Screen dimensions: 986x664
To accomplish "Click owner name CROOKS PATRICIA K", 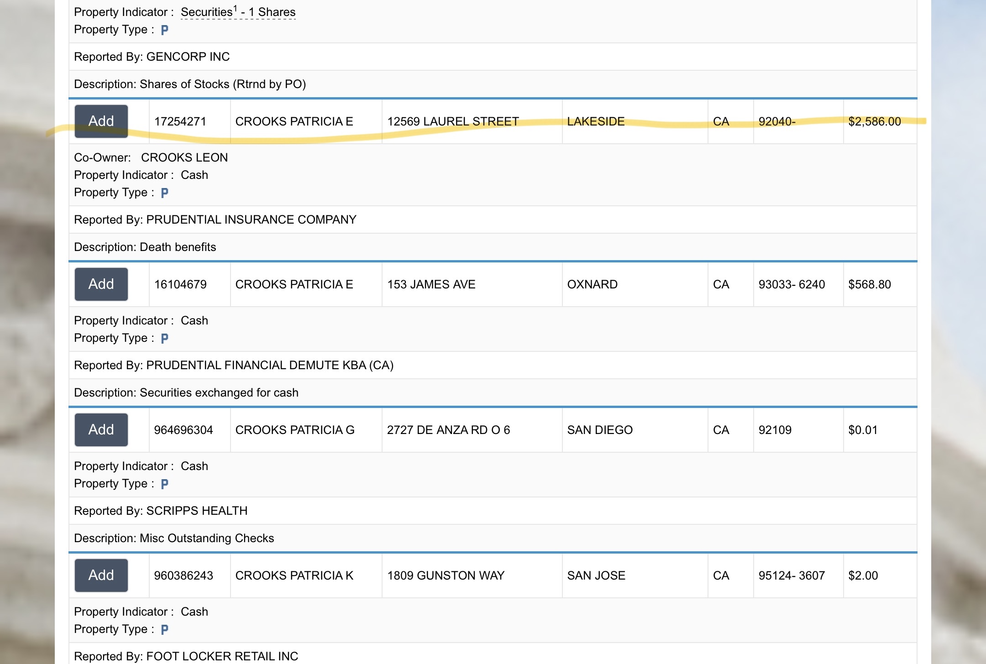I will pos(294,575).
